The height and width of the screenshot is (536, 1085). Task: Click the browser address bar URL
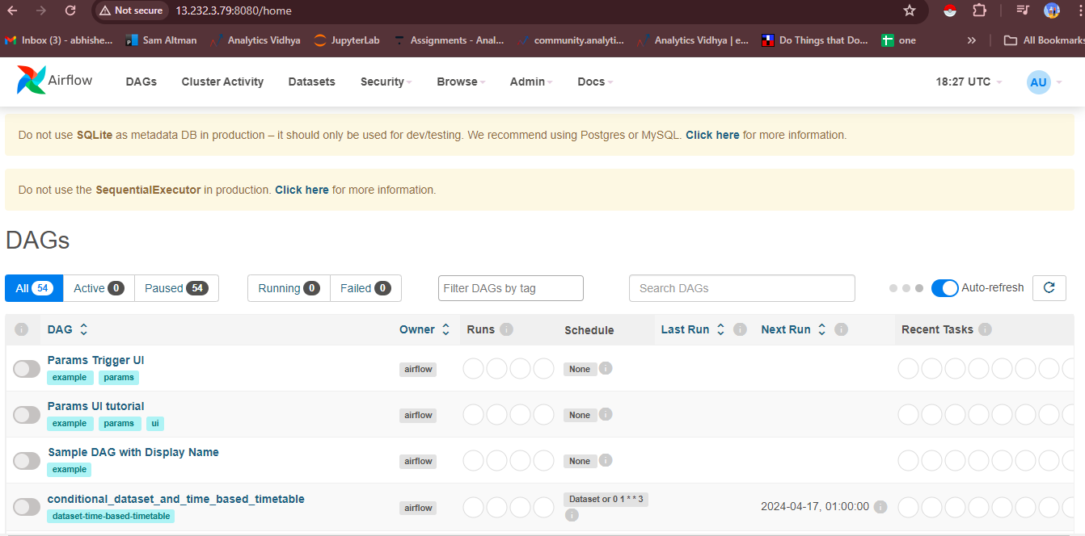(x=234, y=10)
